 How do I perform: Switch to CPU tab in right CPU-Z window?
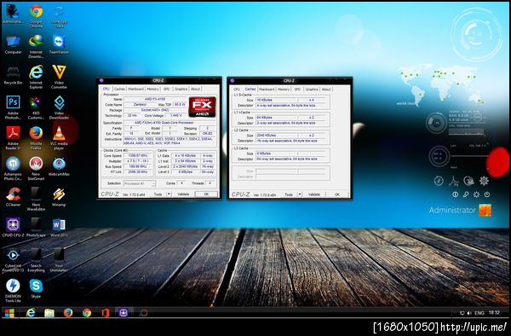pyautogui.click(x=237, y=89)
